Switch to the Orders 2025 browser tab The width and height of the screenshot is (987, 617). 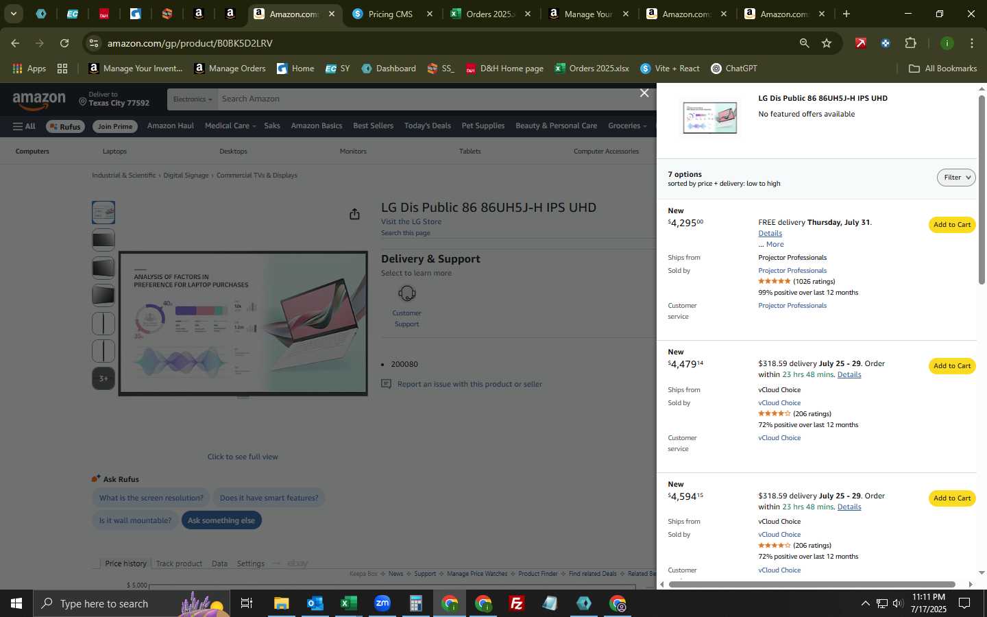489,14
